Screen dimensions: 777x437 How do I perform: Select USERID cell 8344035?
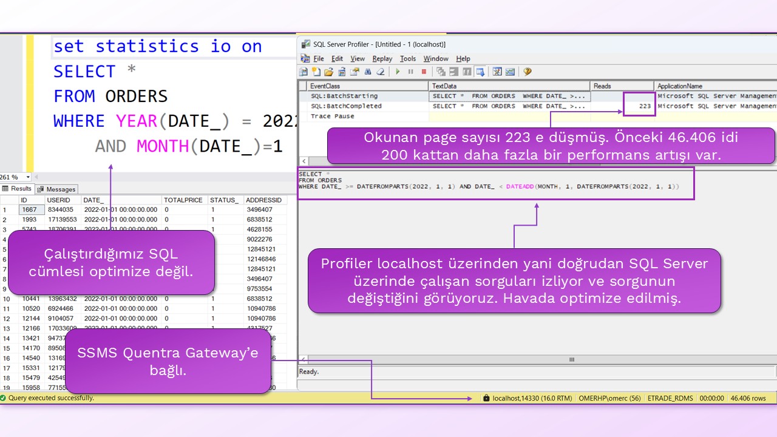tap(63, 209)
